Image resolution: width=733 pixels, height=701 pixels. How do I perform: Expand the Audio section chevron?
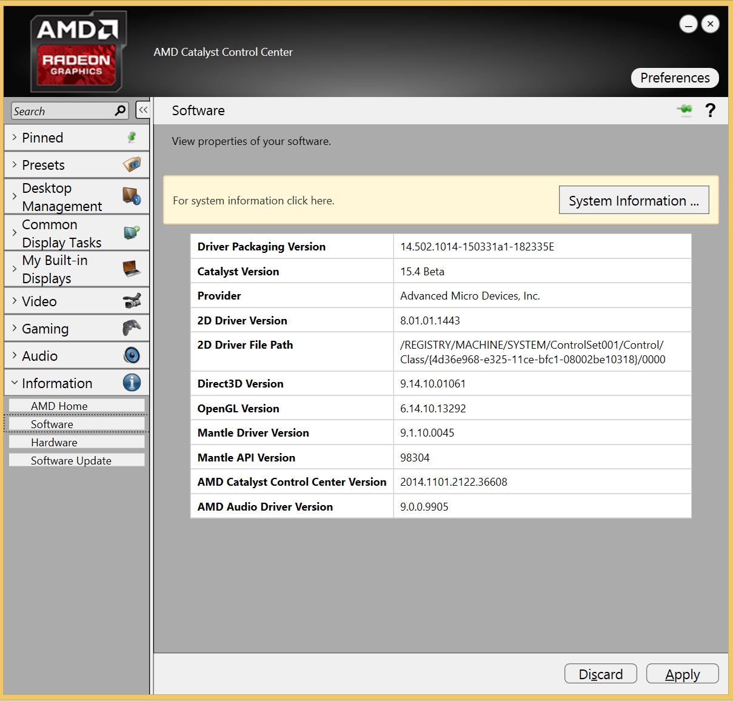(15, 355)
